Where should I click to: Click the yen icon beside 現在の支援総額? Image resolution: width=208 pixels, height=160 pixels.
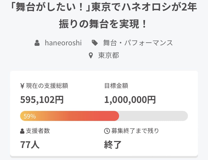[x=22, y=86]
